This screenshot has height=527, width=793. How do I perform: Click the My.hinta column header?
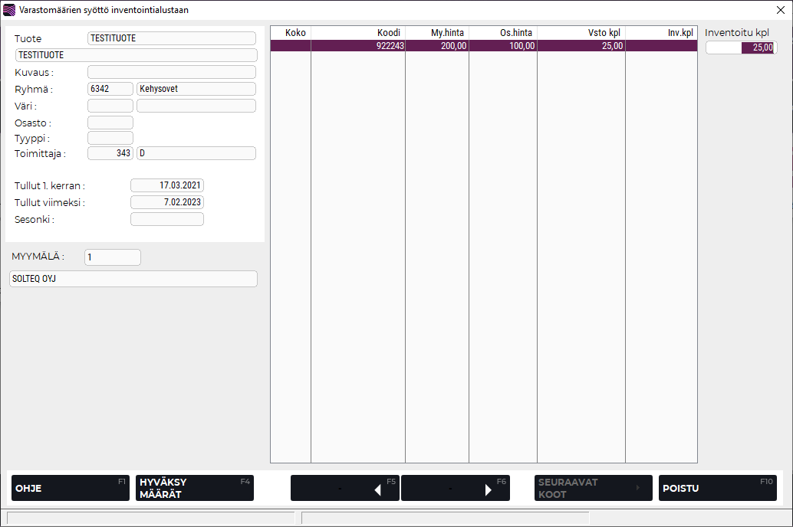436,33
